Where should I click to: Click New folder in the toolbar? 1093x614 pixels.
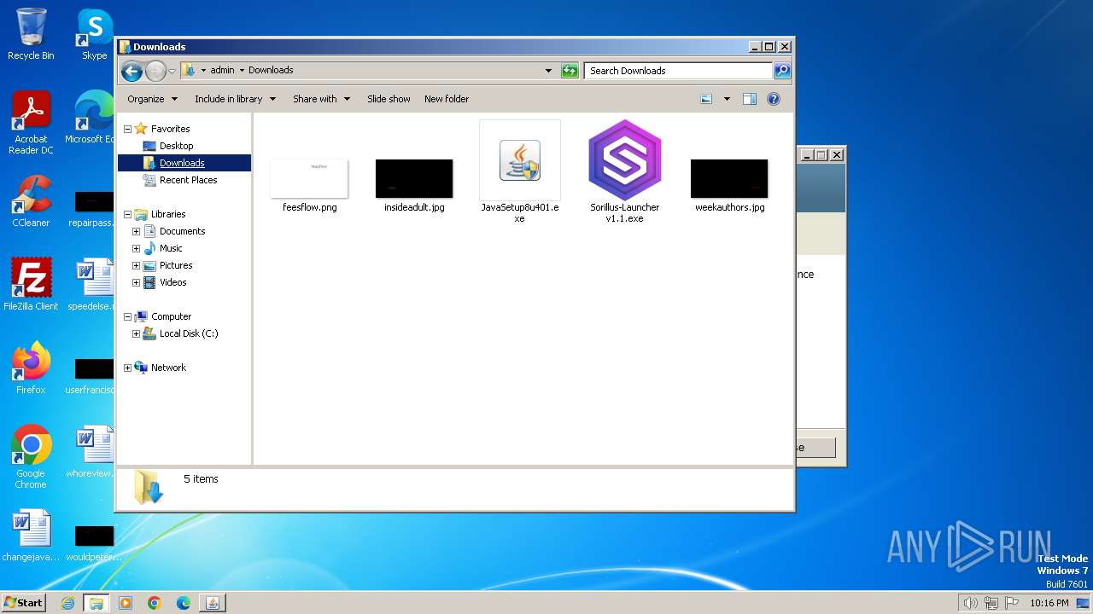coord(447,99)
